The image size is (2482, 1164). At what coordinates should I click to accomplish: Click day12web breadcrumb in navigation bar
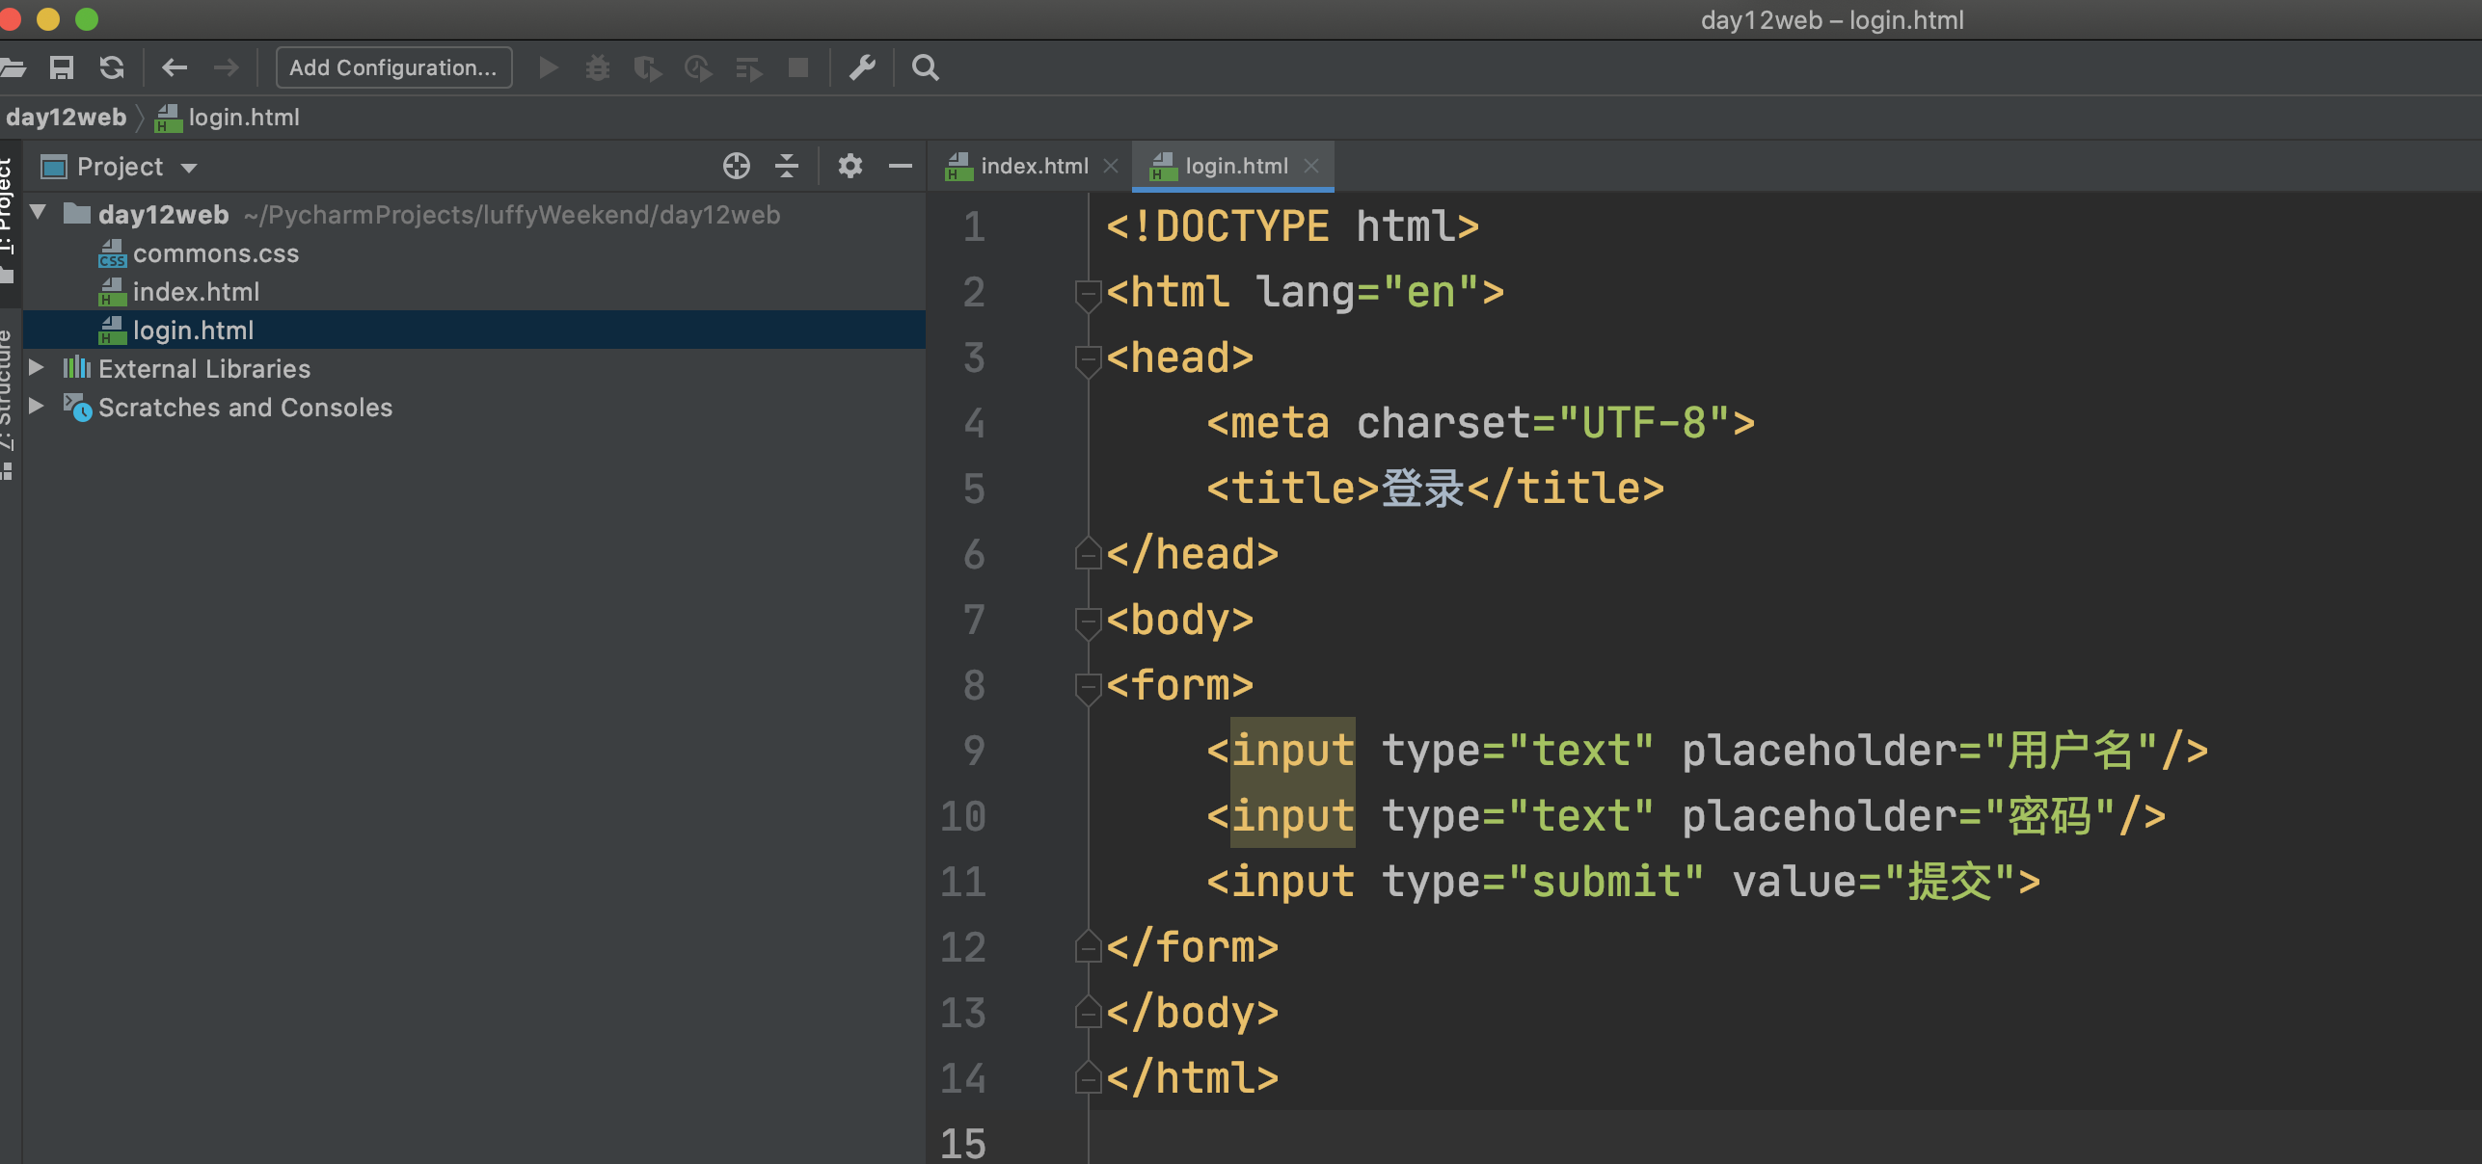pyautogui.click(x=66, y=118)
